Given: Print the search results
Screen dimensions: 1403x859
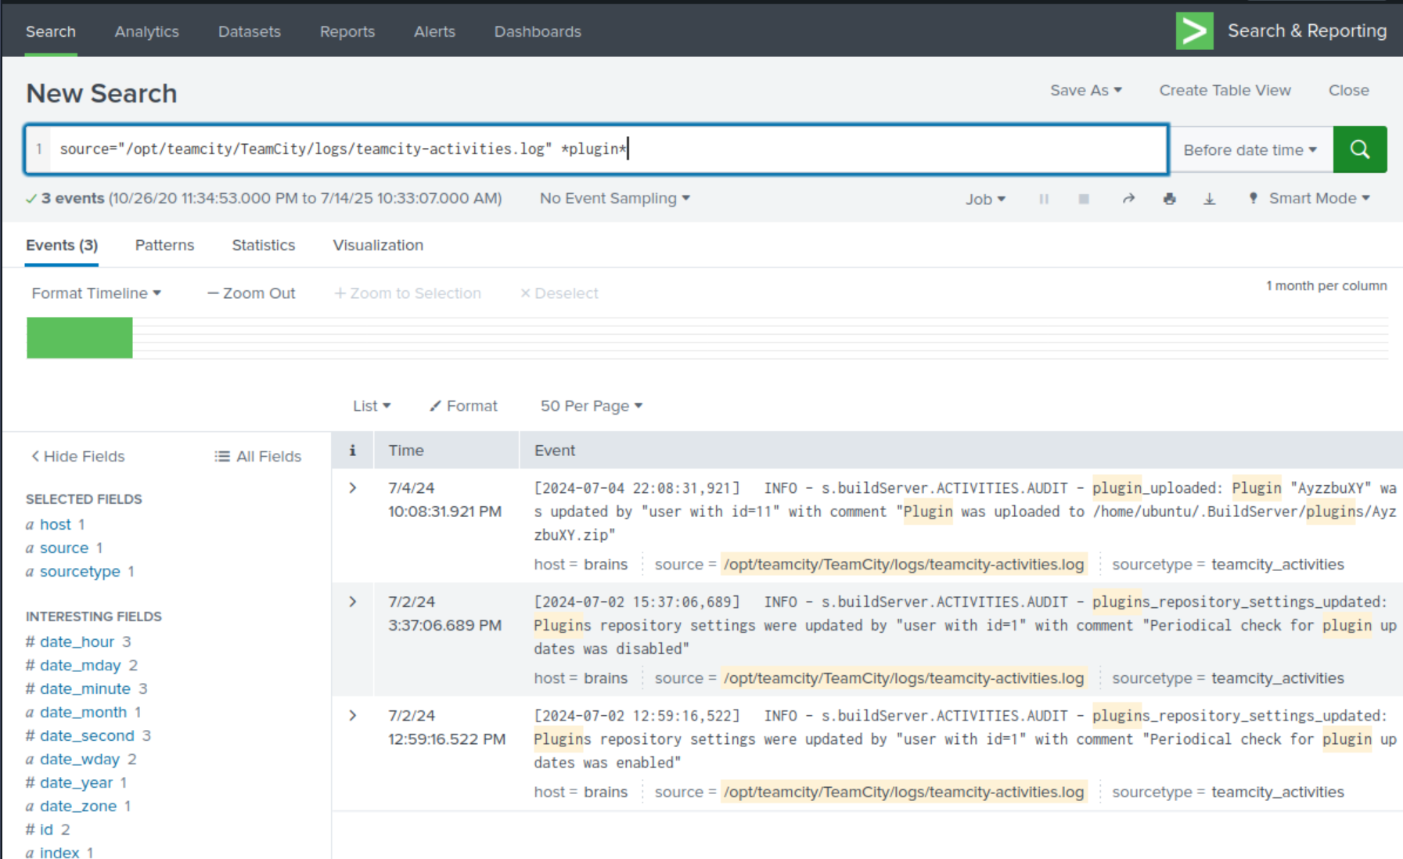Looking at the screenshot, I should (x=1170, y=199).
